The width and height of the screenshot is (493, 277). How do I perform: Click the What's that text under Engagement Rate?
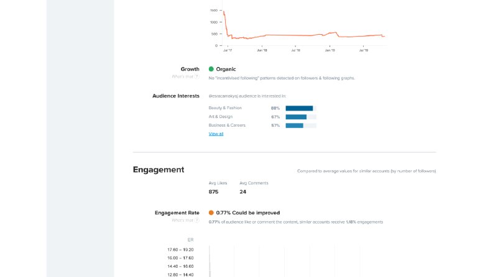pyautogui.click(x=183, y=220)
